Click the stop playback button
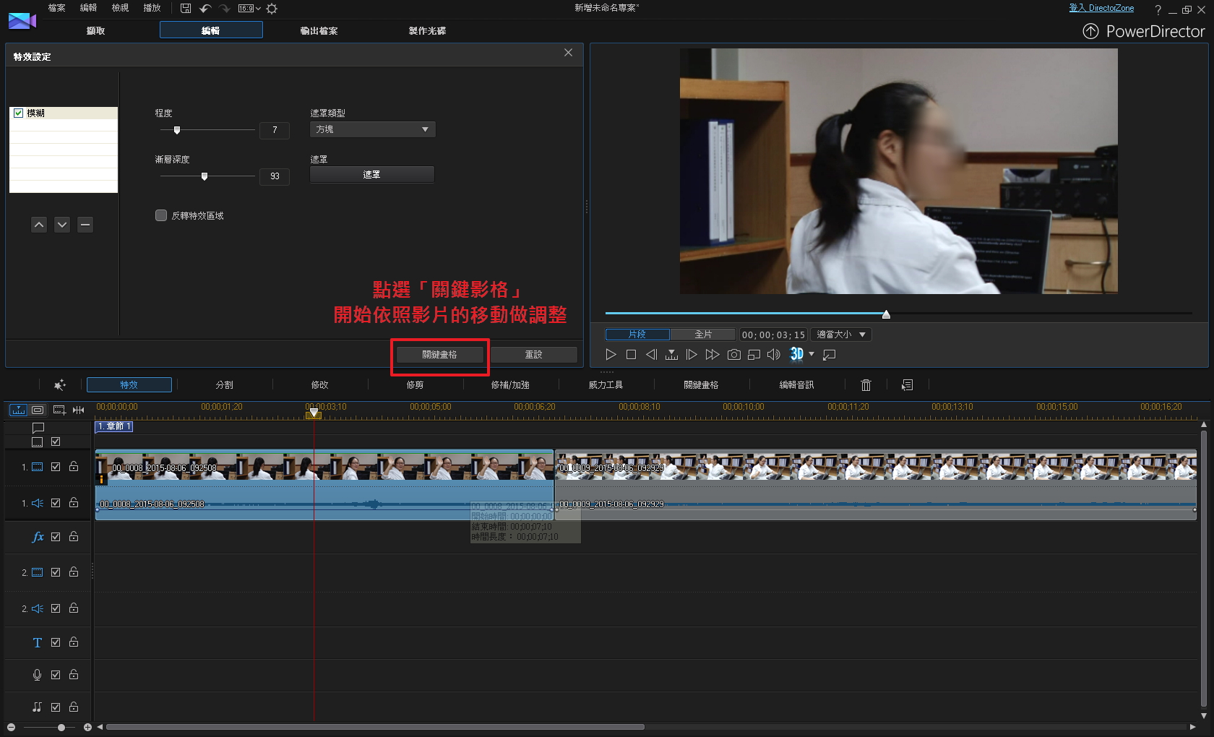The width and height of the screenshot is (1214, 737). click(631, 355)
